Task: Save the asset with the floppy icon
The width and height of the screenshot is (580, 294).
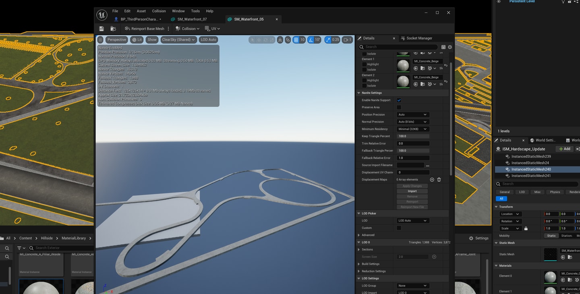Action: tap(101, 29)
